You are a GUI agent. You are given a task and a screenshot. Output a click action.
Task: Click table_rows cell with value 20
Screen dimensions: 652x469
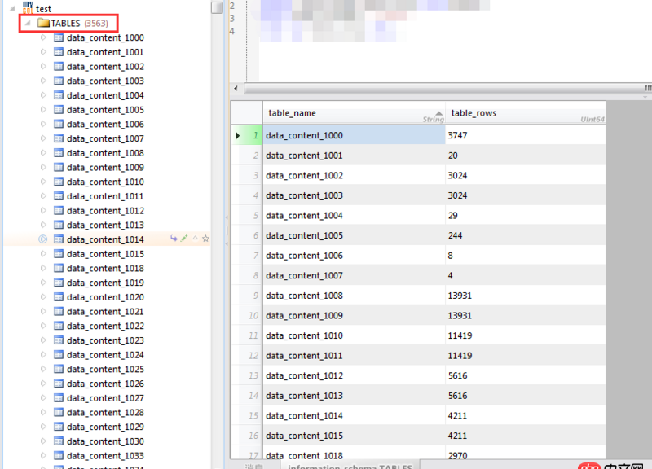click(x=526, y=155)
